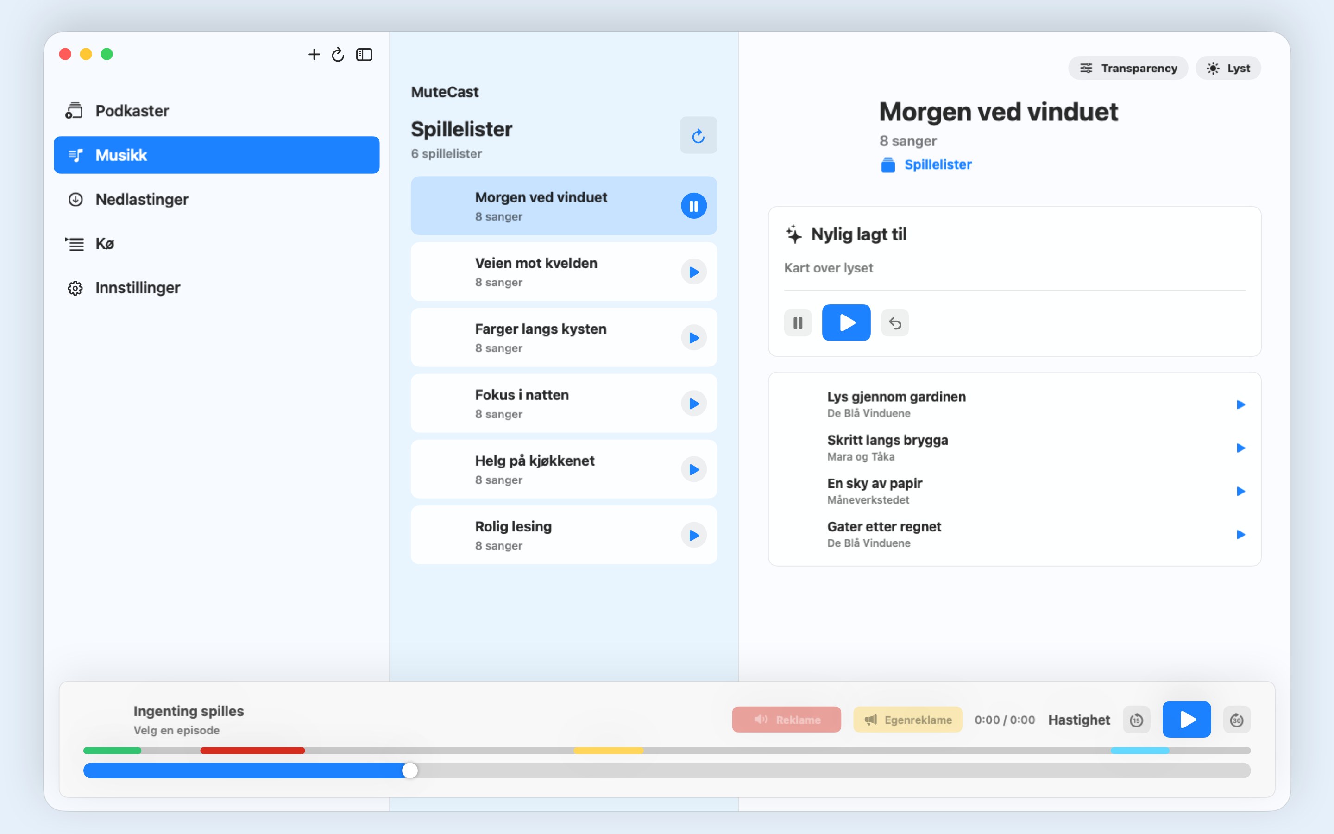Play the song Skritt langs brygga
This screenshot has height=834, width=1334.
click(x=1240, y=448)
